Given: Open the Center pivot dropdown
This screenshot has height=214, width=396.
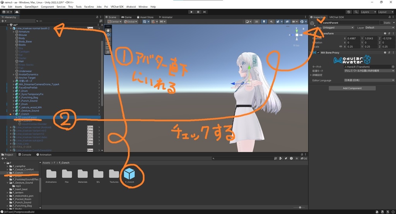Looking at the screenshot, I should click(114, 22).
